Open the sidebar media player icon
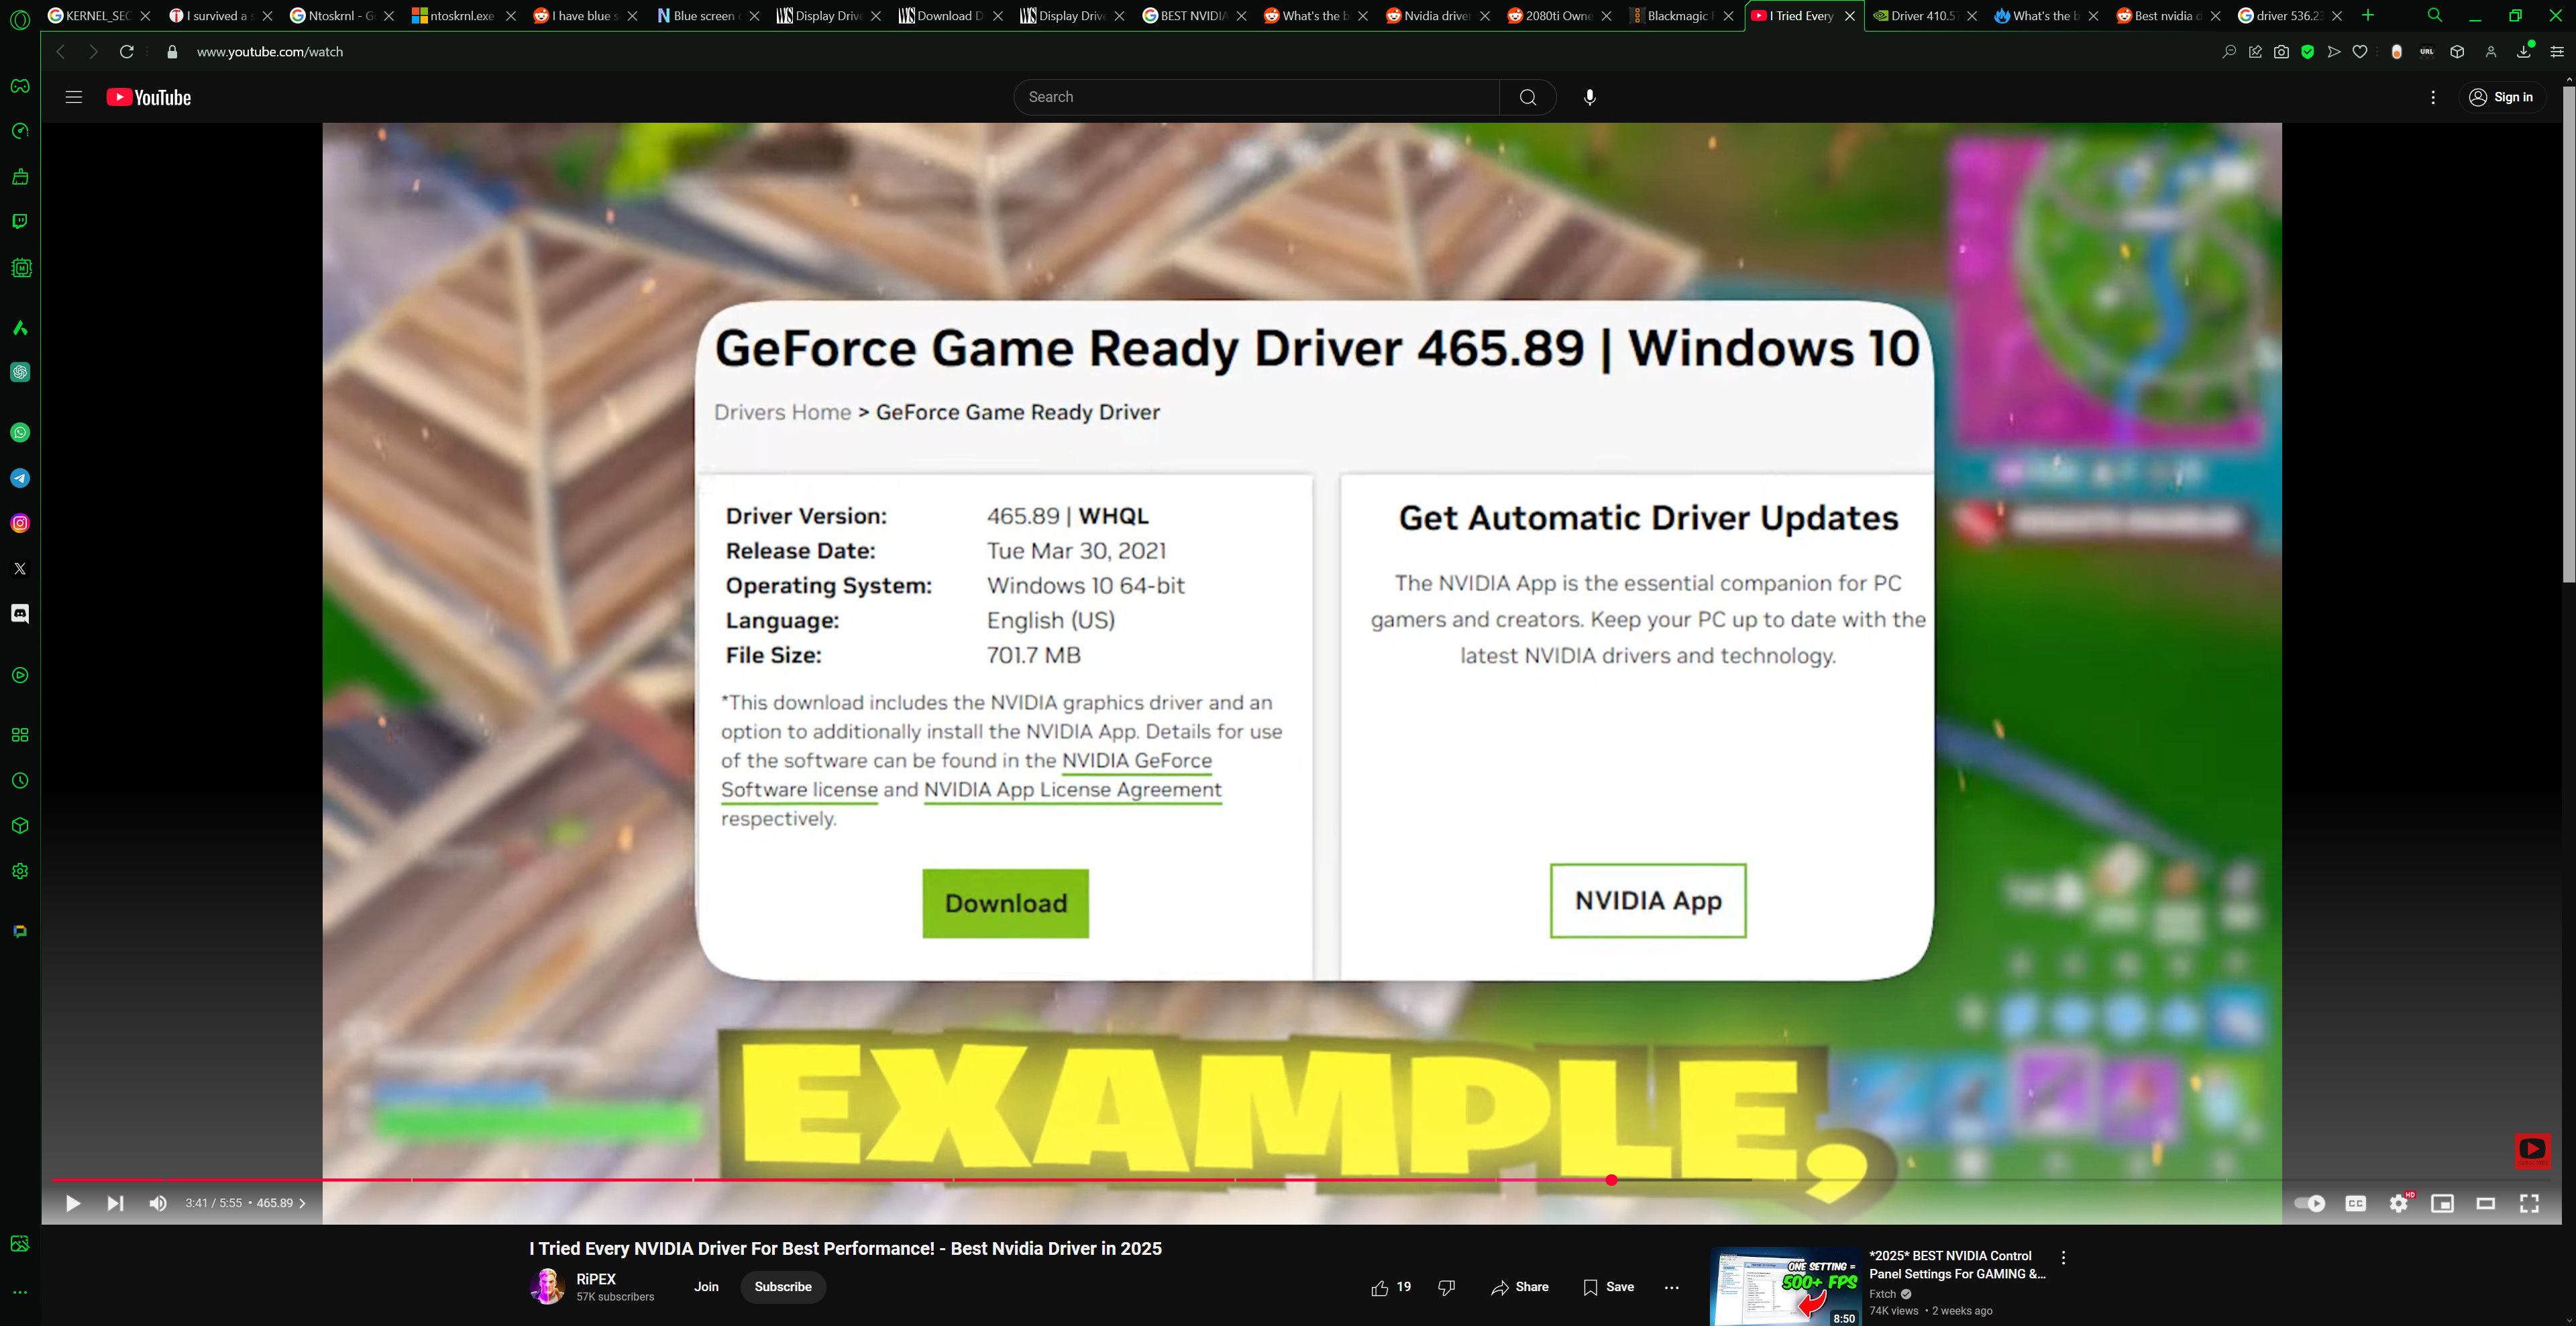 point(20,675)
